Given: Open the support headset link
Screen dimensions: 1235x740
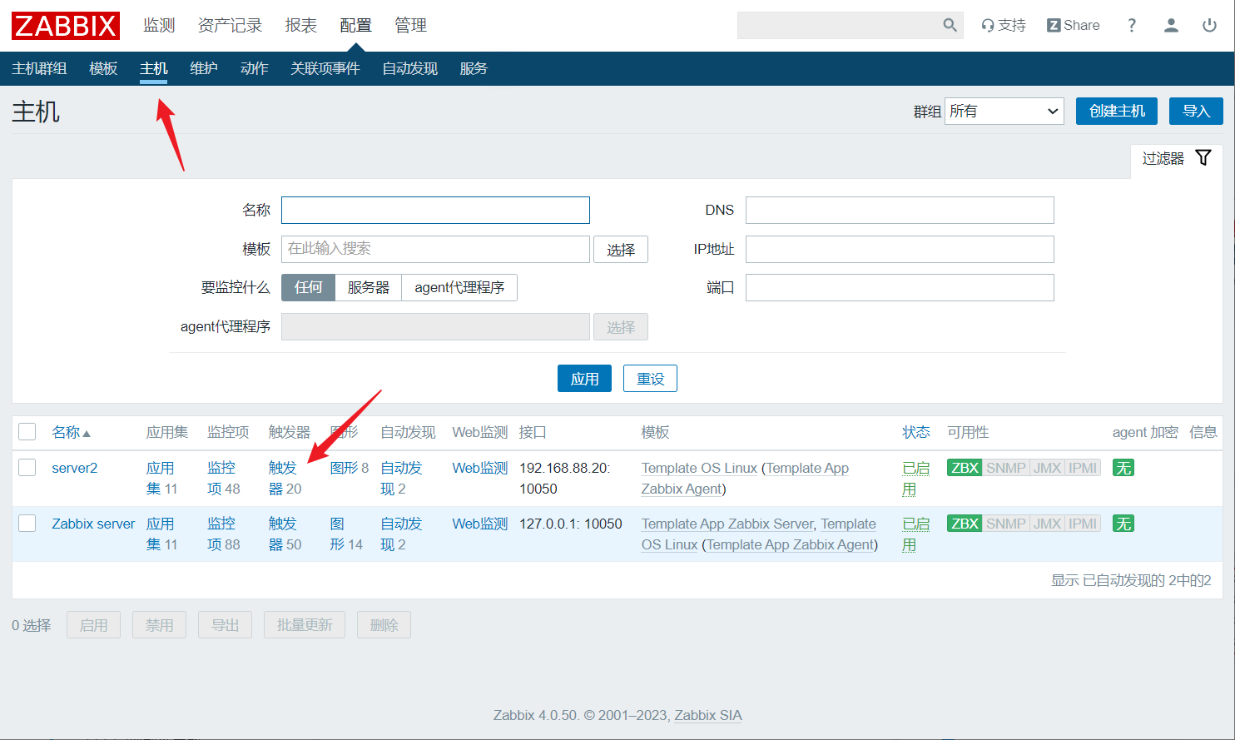Looking at the screenshot, I should (1003, 25).
